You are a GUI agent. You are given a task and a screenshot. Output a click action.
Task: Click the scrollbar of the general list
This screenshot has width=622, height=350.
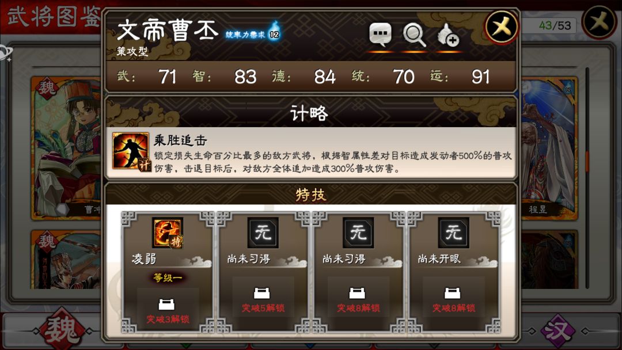[x=587, y=177]
